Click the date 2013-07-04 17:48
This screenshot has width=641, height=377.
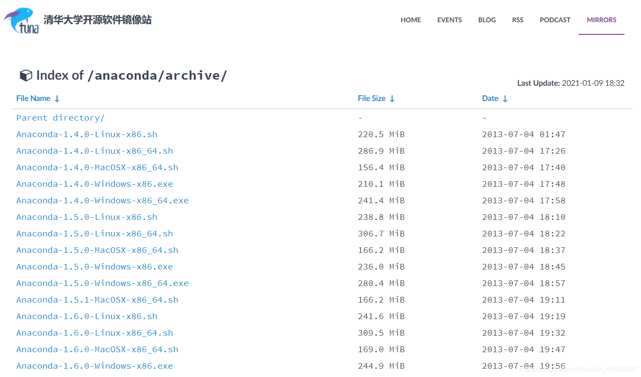pyautogui.click(x=524, y=184)
